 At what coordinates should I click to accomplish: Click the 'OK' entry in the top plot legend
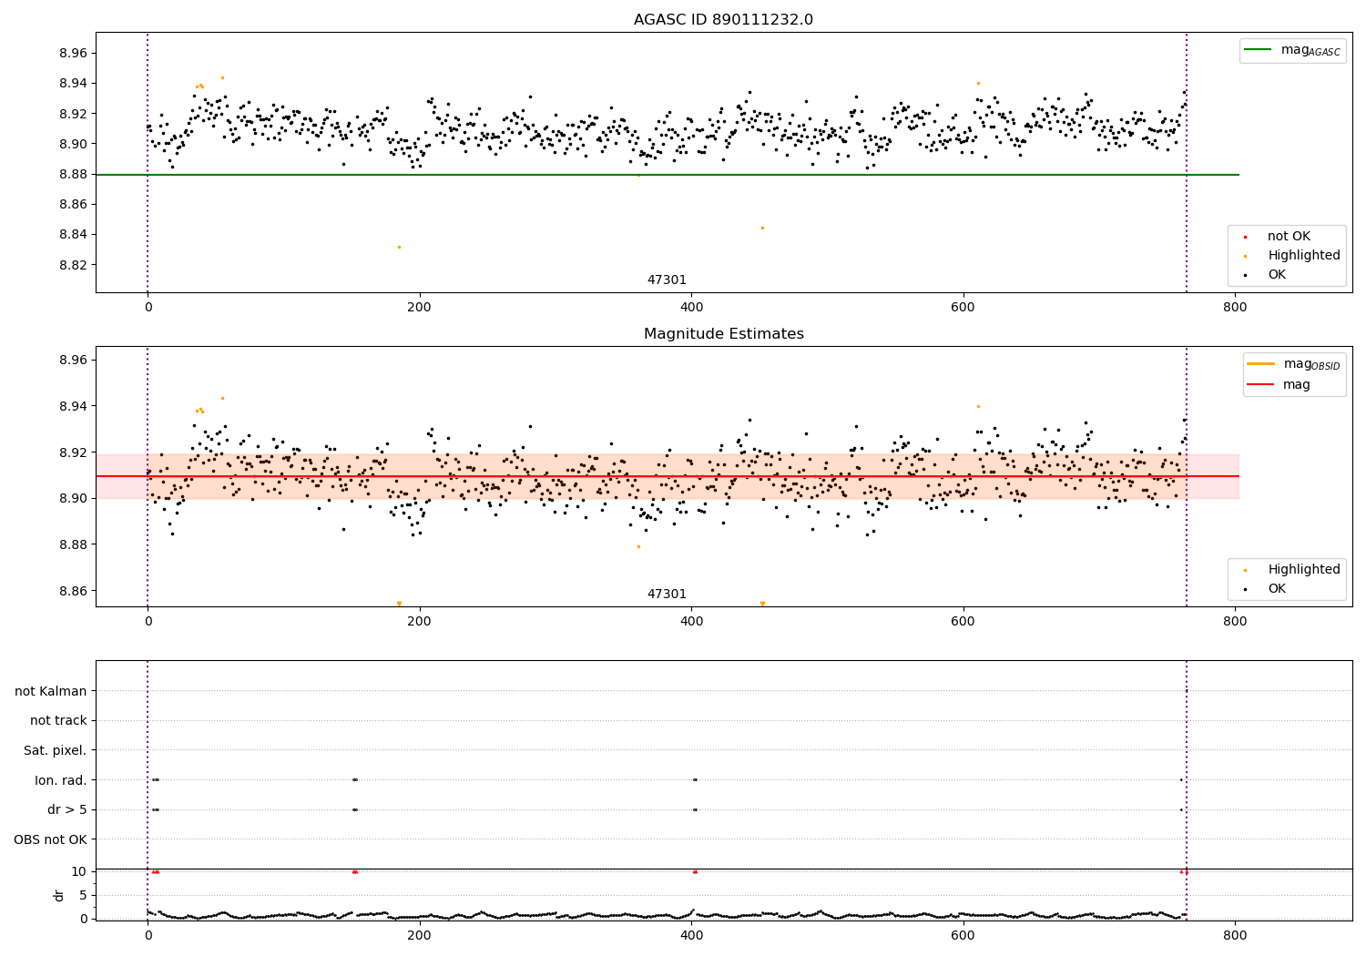click(1277, 275)
